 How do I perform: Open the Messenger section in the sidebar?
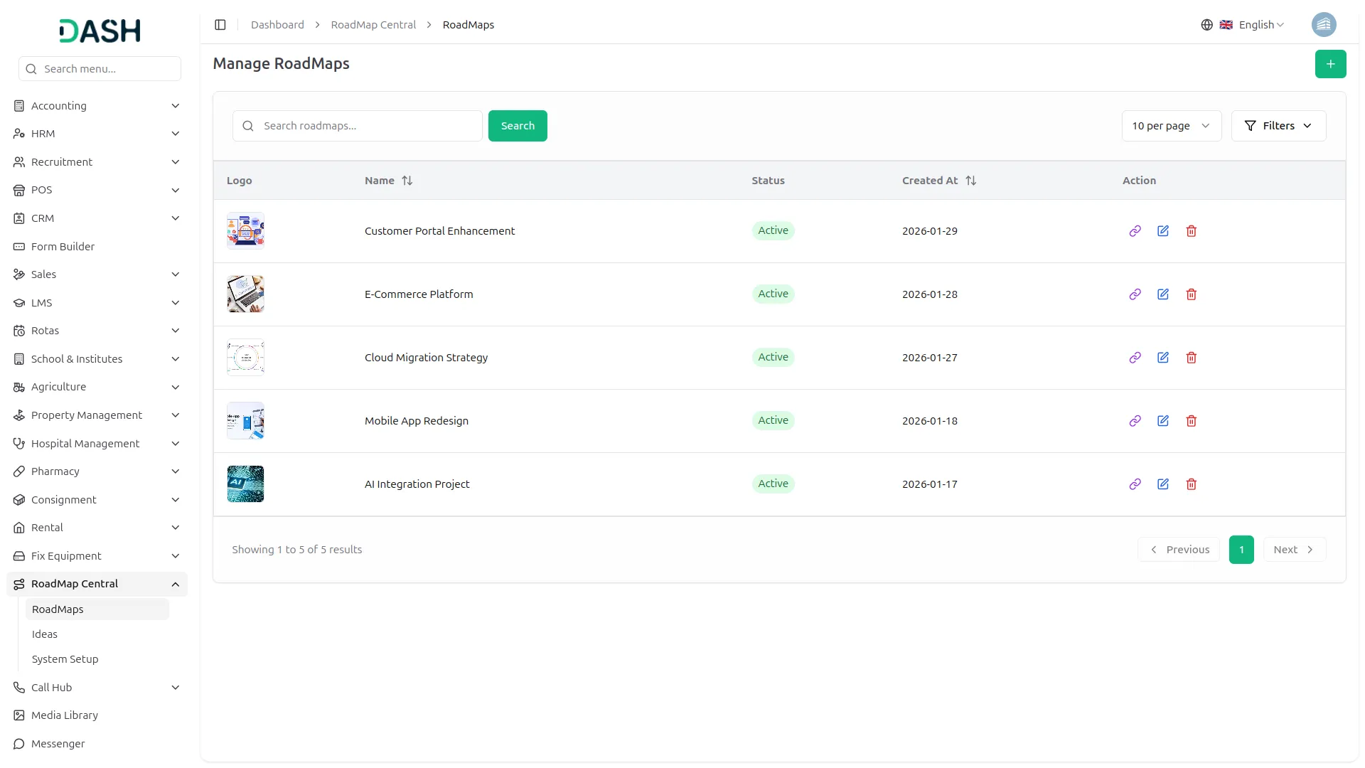(56, 743)
